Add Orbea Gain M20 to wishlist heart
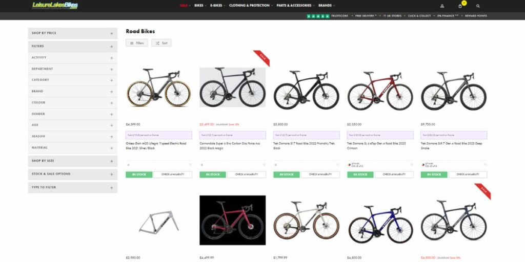The height and width of the screenshot is (262, 525). point(191,165)
